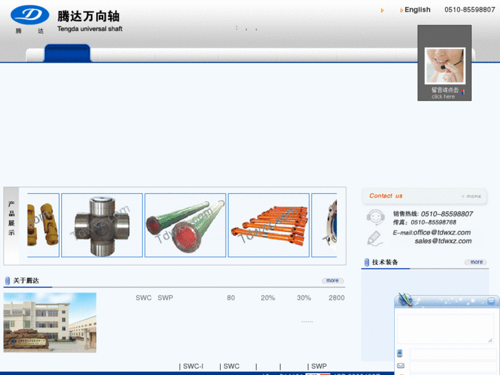Click the Contact us heading
The width and height of the screenshot is (500, 375).
(386, 195)
